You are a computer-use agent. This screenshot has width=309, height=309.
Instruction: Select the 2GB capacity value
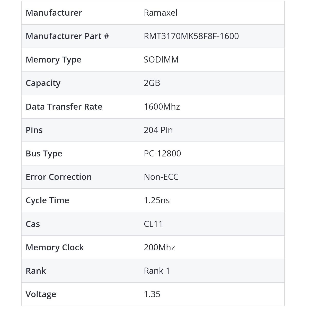pos(152,83)
